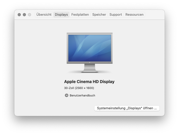
Task: Click the Benutzerhandbuch arrow icon
Action: coord(67,95)
